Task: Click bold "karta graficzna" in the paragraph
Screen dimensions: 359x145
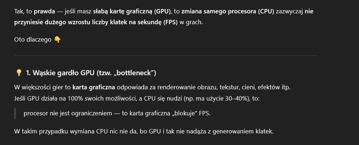Action: pos(94,88)
